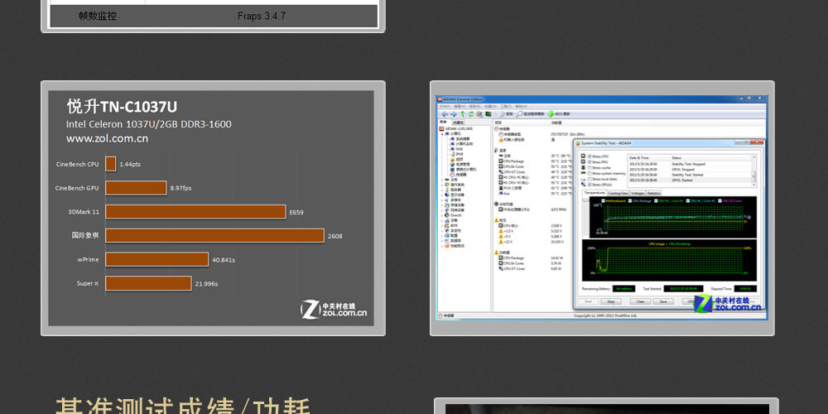
Task: Click the wPrime value 40.841s
Action: coord(224,260)
